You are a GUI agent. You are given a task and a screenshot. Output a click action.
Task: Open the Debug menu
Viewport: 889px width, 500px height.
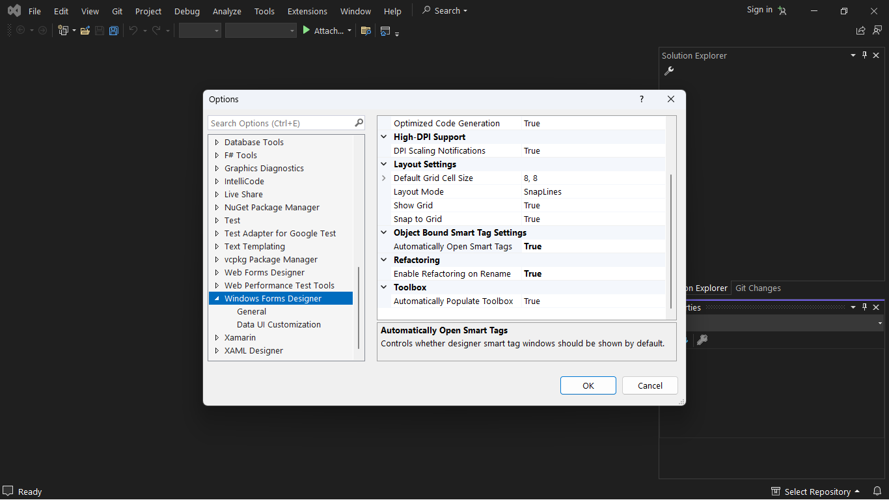point(187,10)
